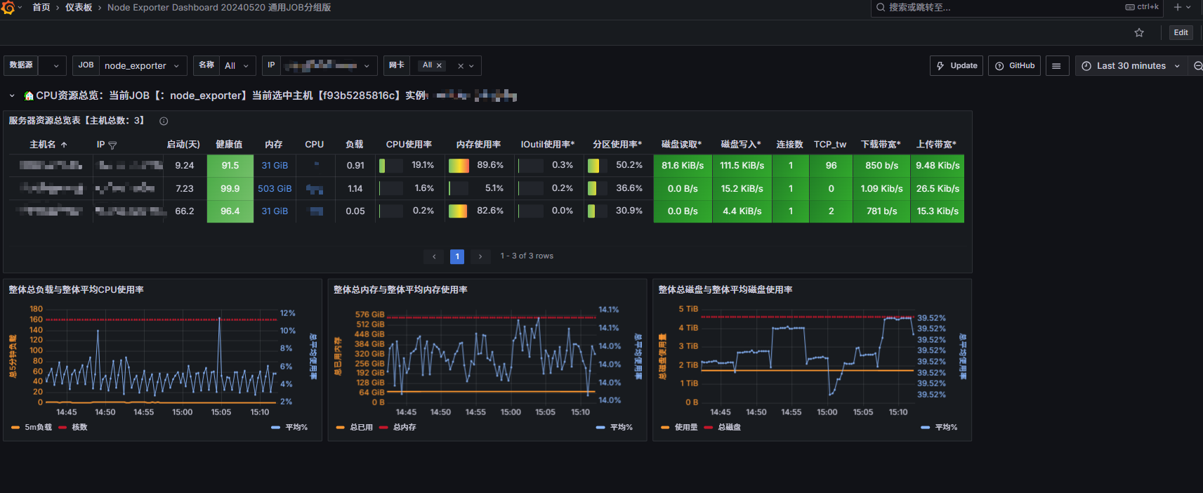Click the 99.9 health value cell
1203x493 pixels.
(230, 189)
